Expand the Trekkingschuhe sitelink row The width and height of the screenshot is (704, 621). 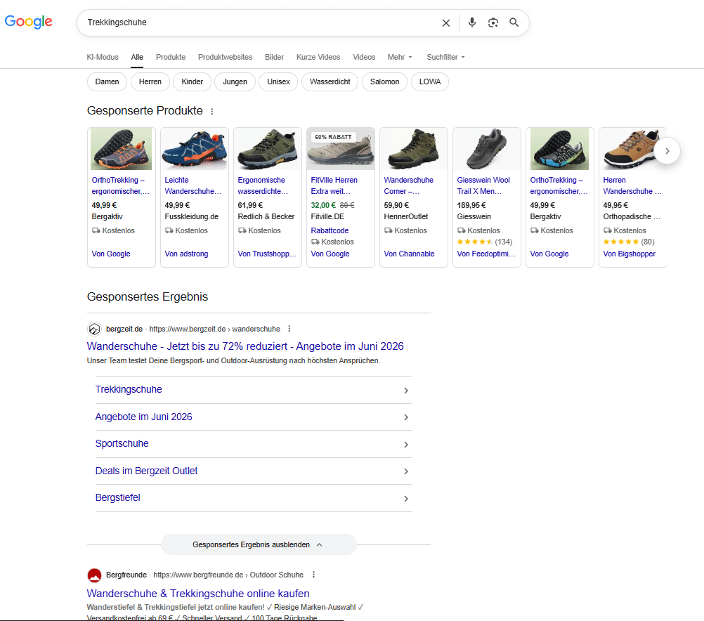coord(253,390)
